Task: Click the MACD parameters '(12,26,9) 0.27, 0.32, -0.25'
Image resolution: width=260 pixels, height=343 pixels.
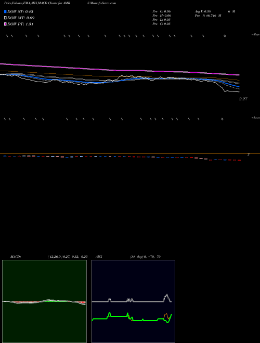Action: (x=68, y=257)
